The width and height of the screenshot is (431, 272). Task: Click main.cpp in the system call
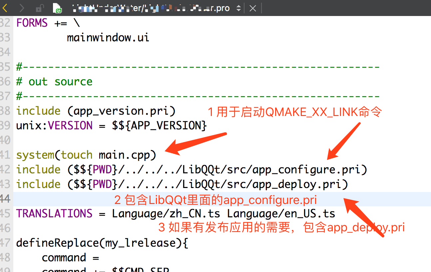point(124,155)
